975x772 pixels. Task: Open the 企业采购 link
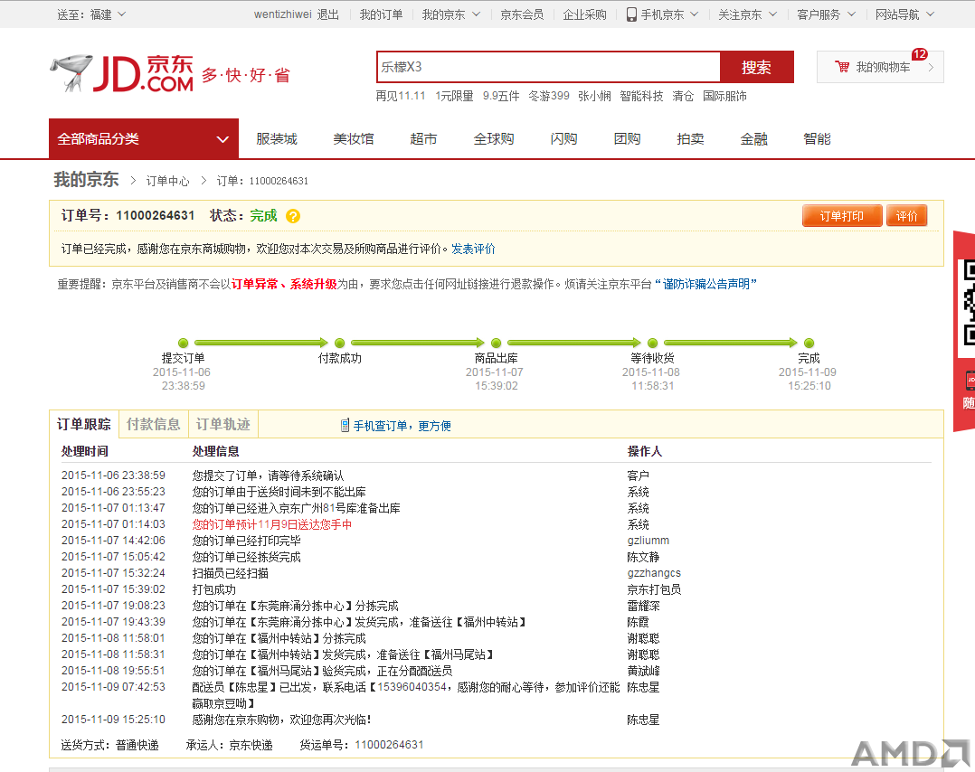(584, 14)
